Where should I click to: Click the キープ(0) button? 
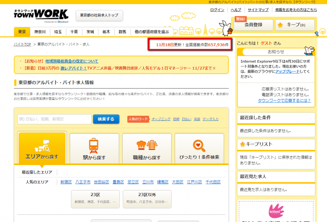pos(295,25)
